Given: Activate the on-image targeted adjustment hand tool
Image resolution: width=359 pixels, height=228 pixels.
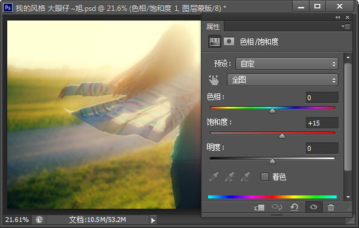Looking at the screenshot, I should click(214, 80).
